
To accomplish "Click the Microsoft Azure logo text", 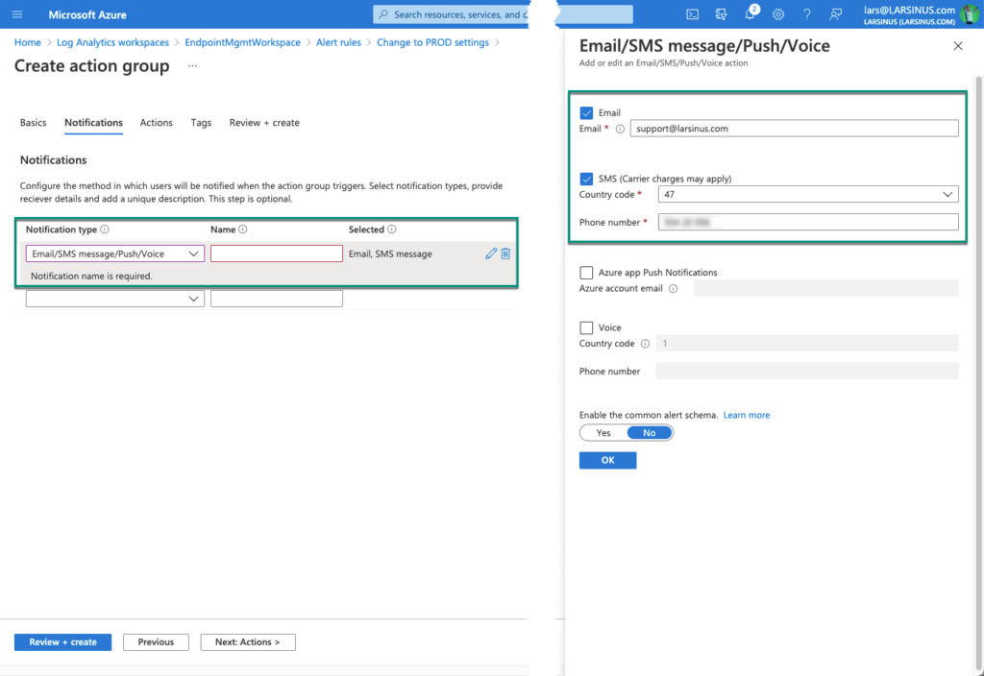I will (87, 14).
